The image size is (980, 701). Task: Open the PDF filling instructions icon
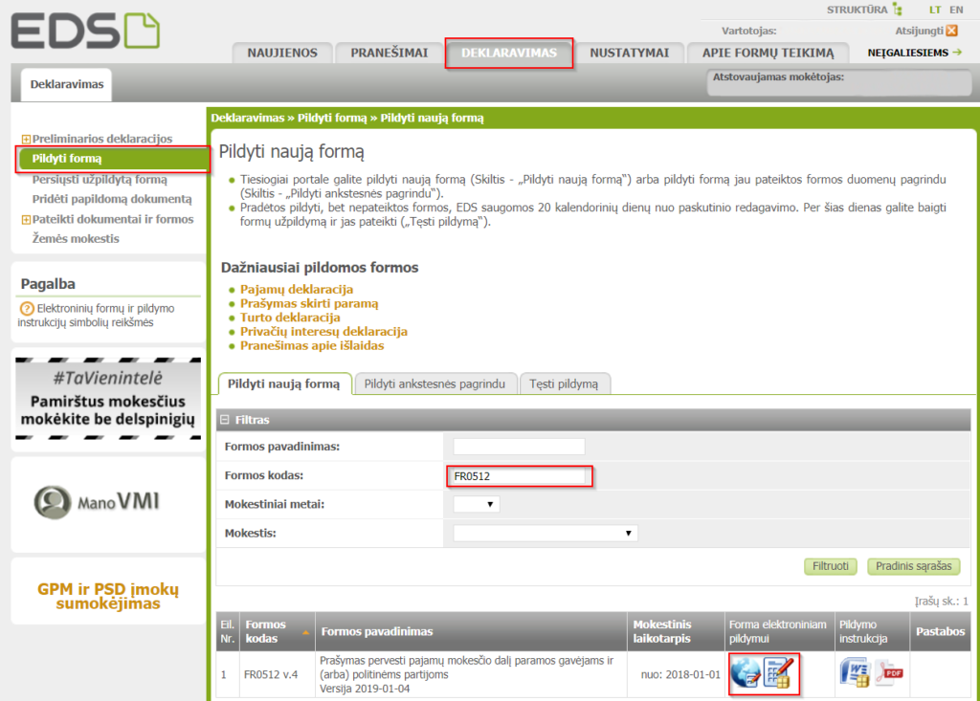point(889,673)
